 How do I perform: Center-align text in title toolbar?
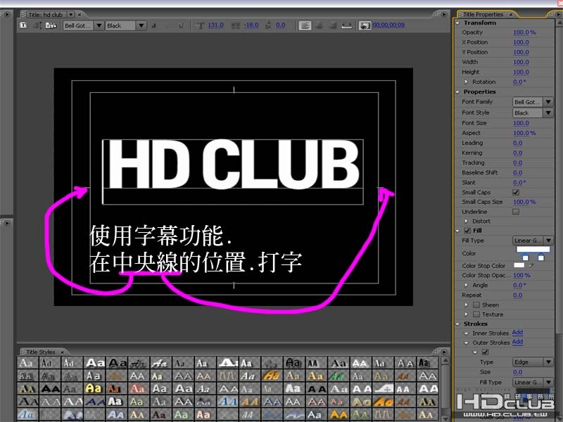pos(319,25)
